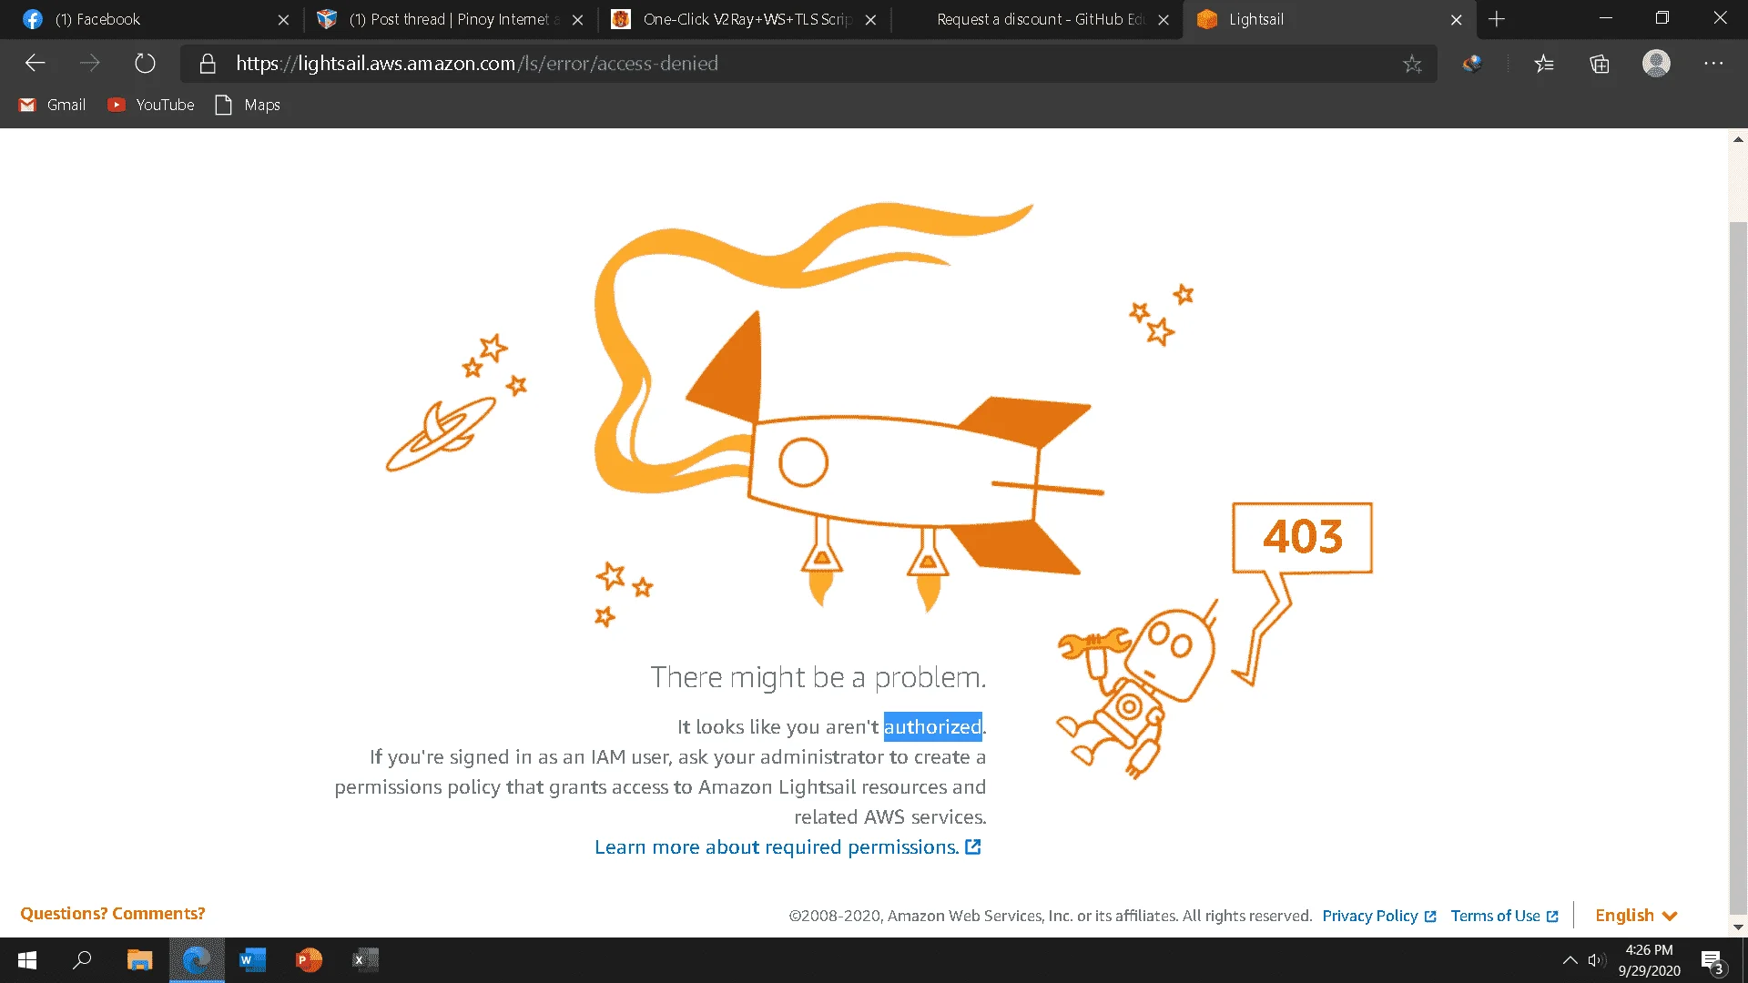Click the copyright Amazon Web Services footer text
Screen dimensions: 1748x983
(1050, 916)
